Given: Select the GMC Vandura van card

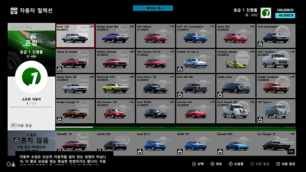Looking at the screenshot, I should pos(276,61).
